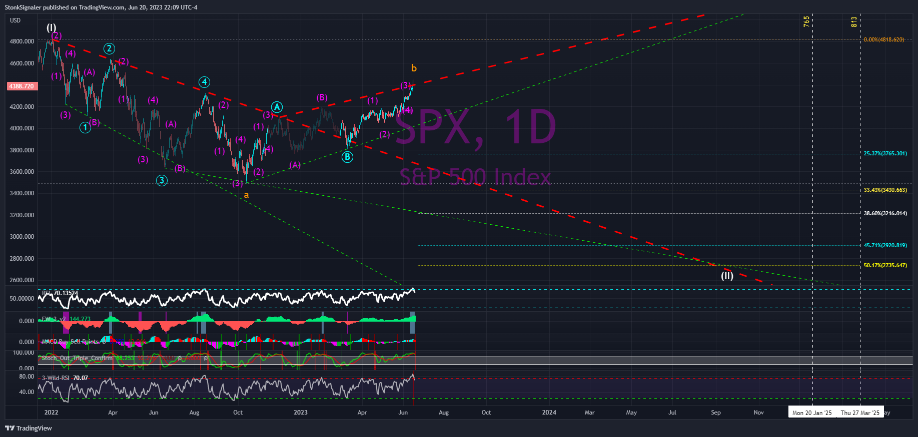The width and height of the screenshot is (918, 437).
Task: Click price axis label 3400.000
Action: point(22,193)
